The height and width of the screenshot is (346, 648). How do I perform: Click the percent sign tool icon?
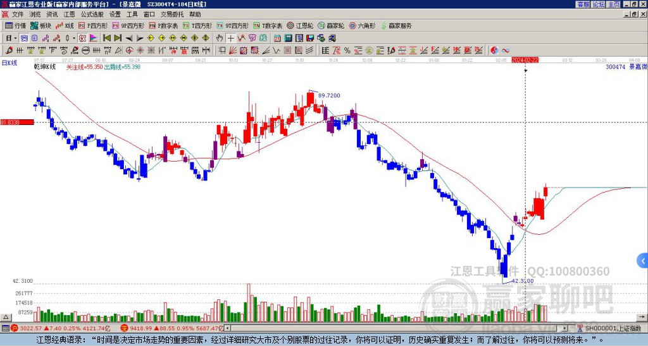coord(347,51)
